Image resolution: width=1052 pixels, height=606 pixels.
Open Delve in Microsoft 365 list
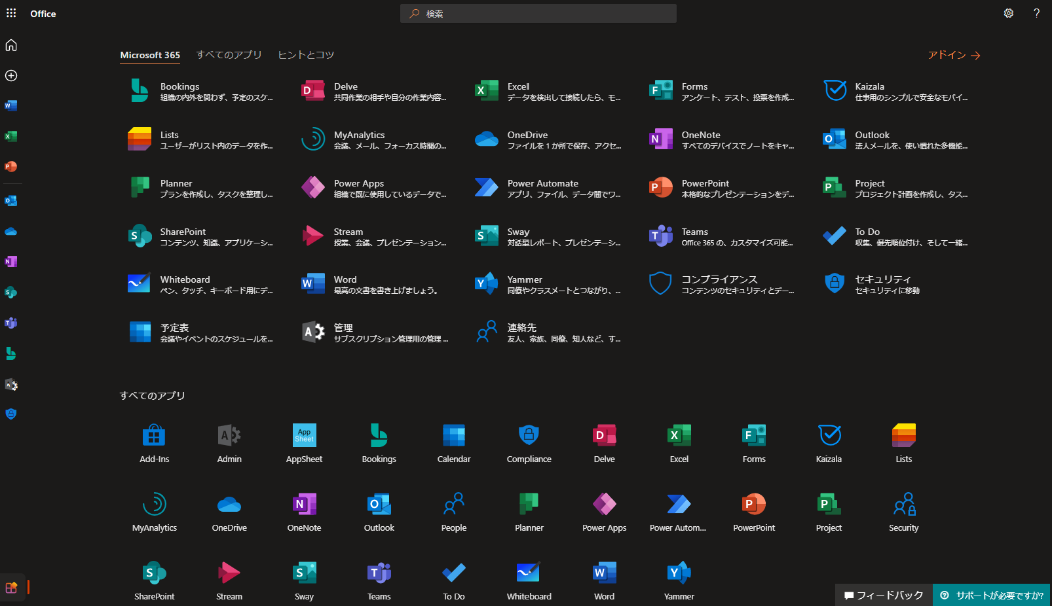375,91
